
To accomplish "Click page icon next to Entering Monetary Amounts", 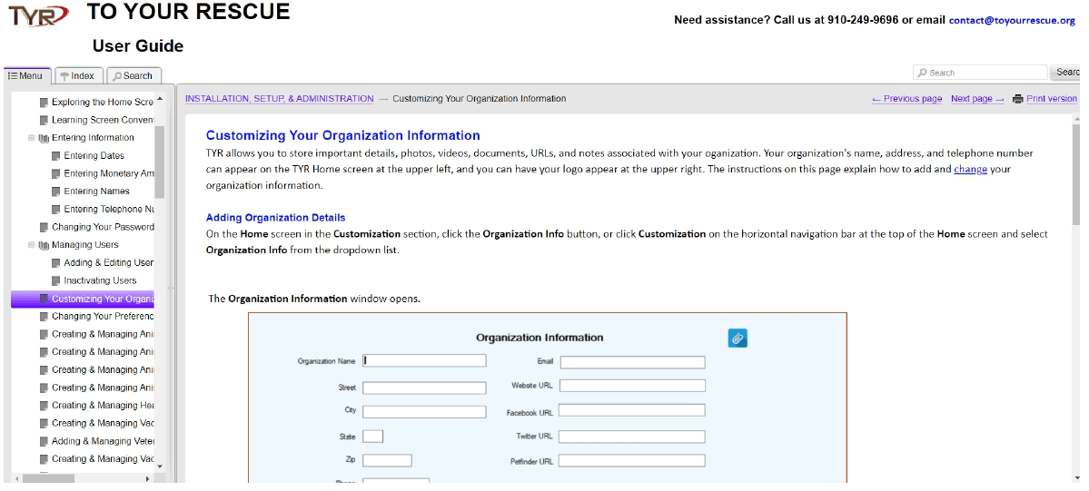I will 56,173.
